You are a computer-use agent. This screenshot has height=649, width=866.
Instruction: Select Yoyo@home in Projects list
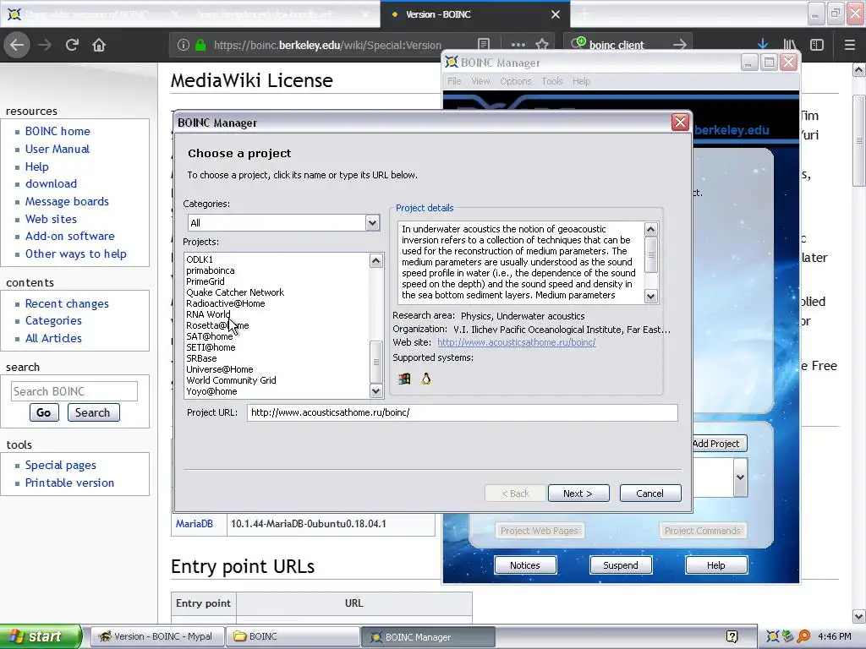tap(211, 391)
